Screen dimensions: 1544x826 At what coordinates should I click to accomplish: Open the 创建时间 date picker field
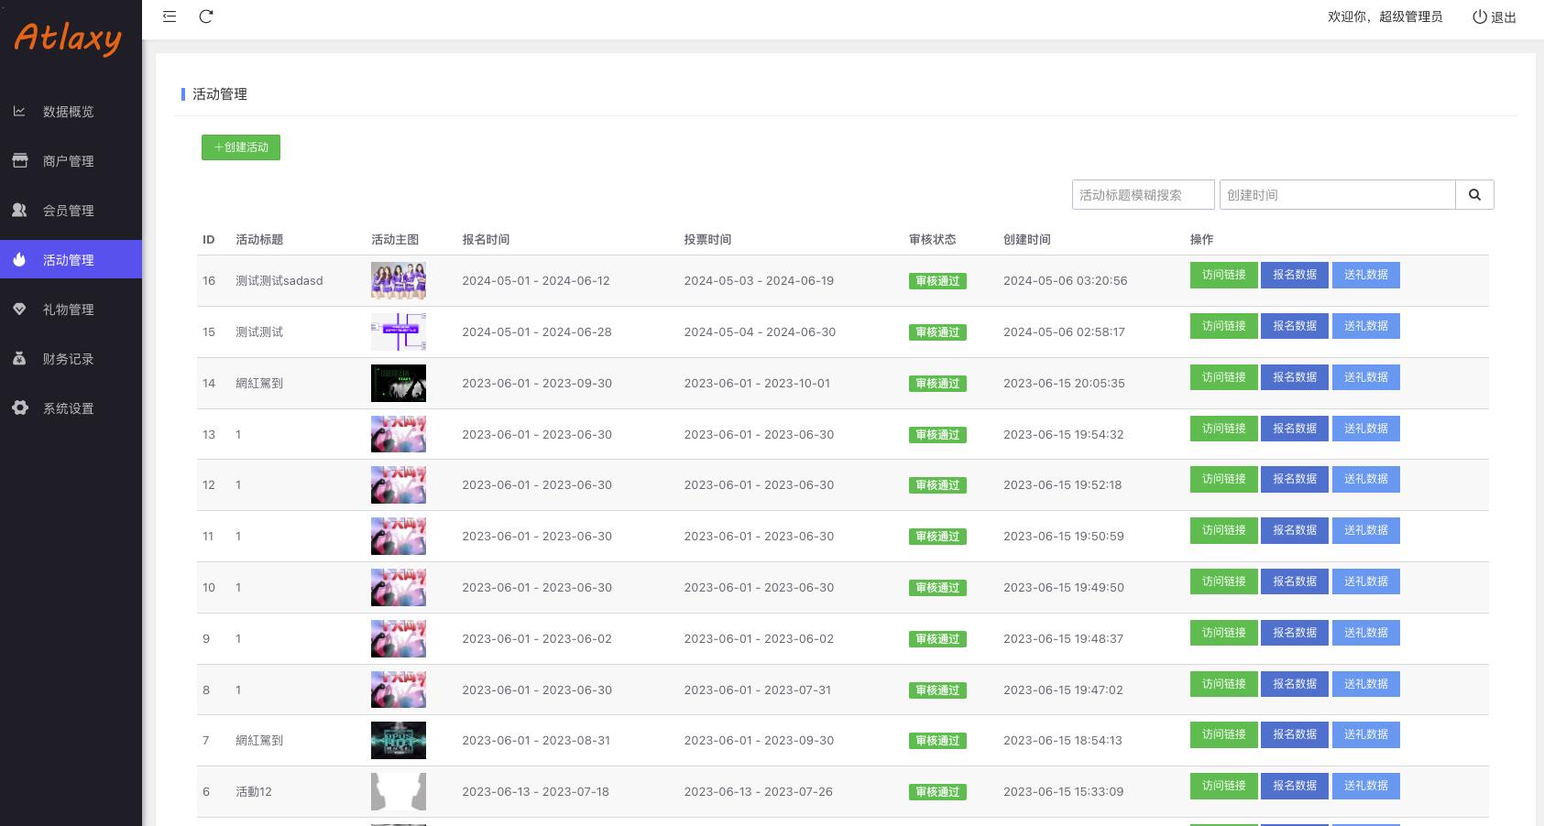point(1337,194)
